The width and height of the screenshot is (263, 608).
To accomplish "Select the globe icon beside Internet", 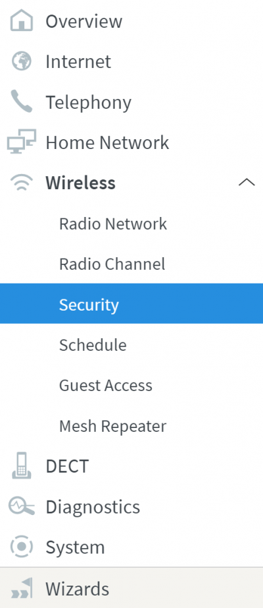I will 22,61.
